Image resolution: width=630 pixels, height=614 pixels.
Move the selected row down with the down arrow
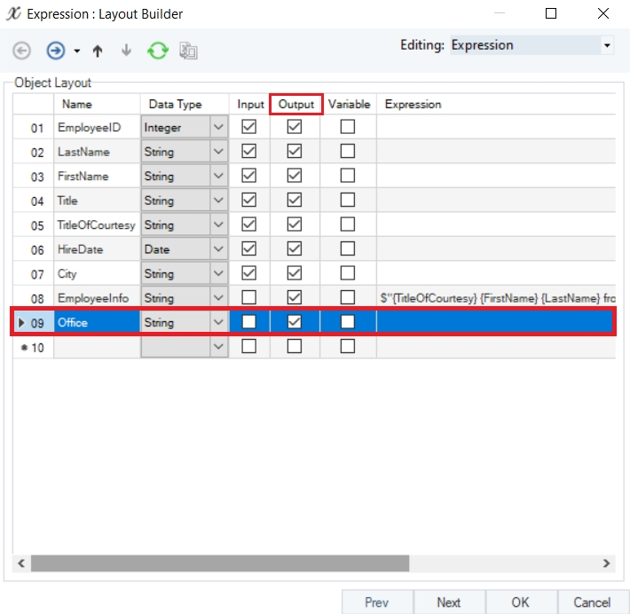pyautogui.click(x=126, y=51)
